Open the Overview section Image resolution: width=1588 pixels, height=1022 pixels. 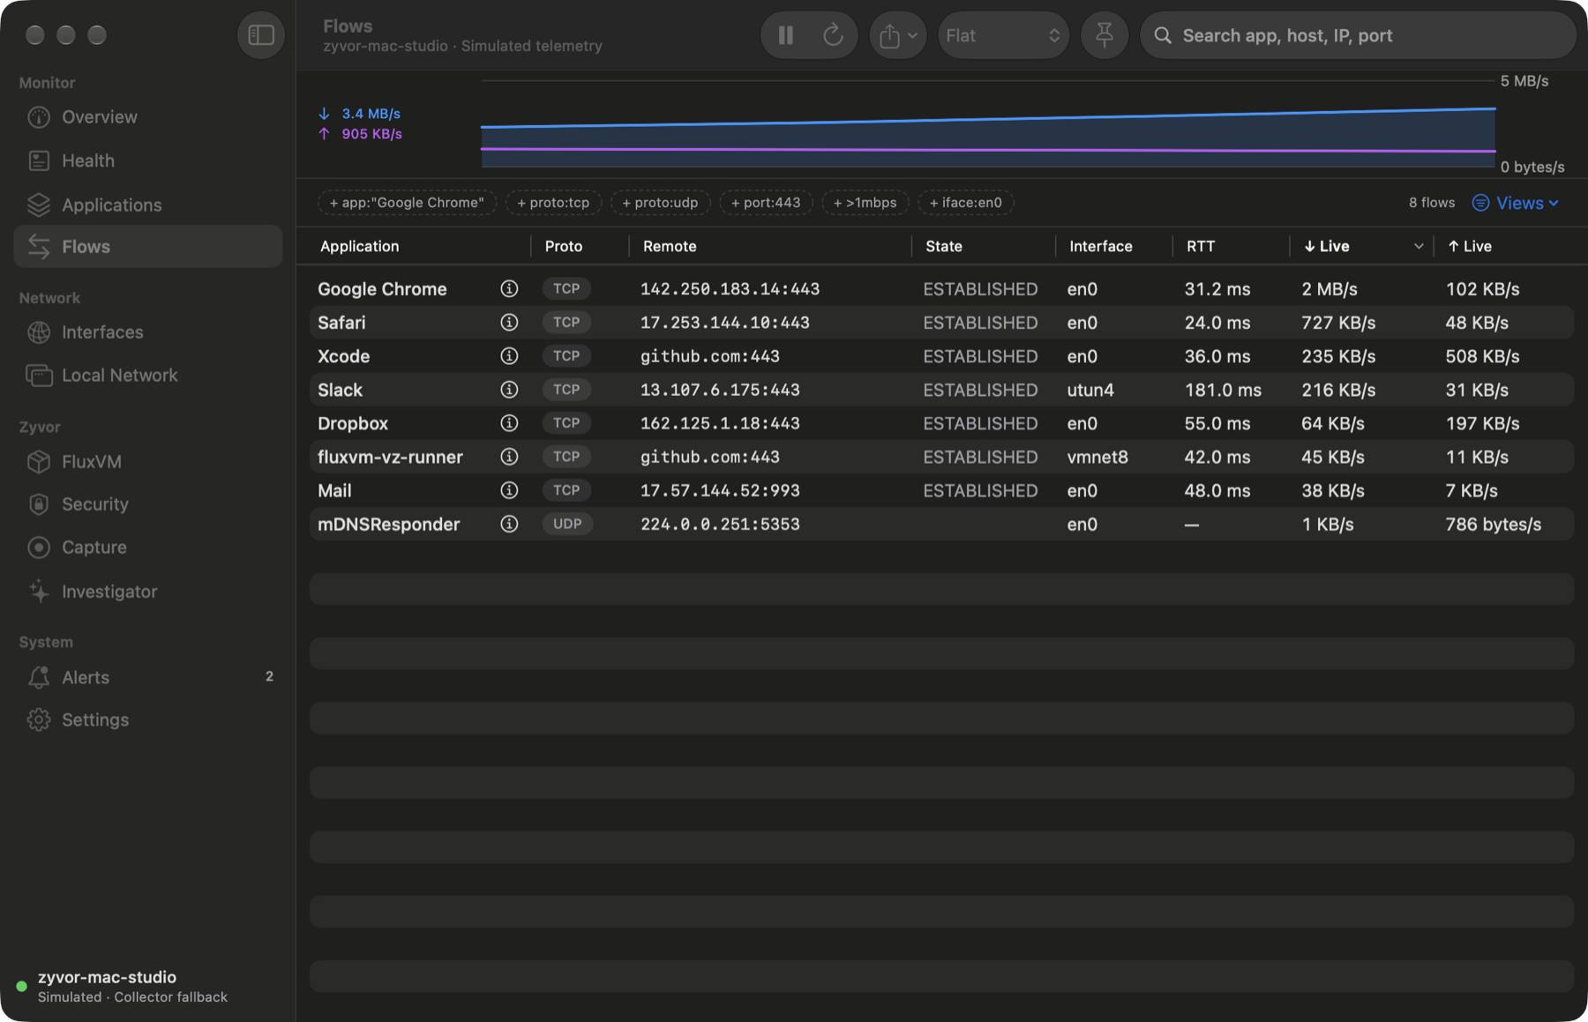[x=148, y=117]
